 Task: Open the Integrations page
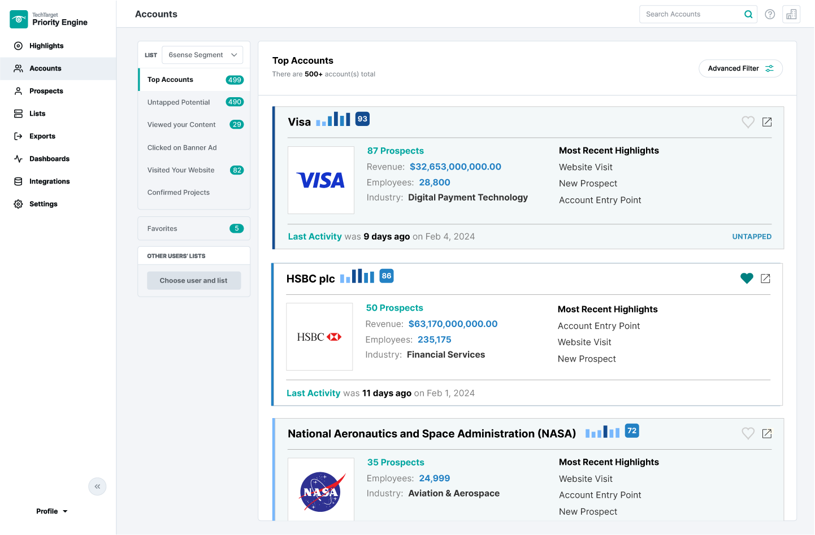click(49, 181)
